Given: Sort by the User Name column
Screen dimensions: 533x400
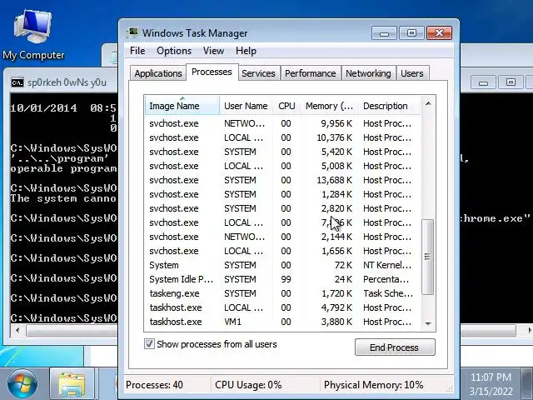Looking at the screenshot, I should (247, 106).
